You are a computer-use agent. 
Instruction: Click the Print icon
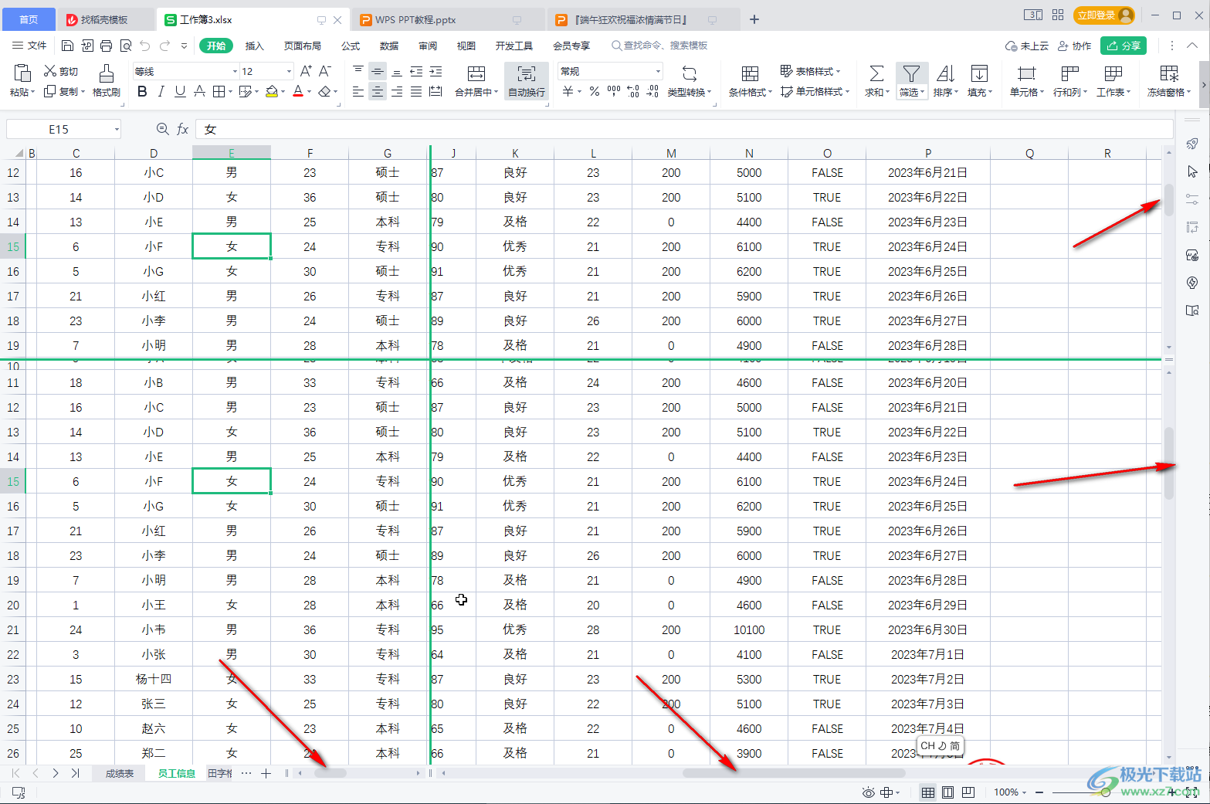(x=106, y=46)
